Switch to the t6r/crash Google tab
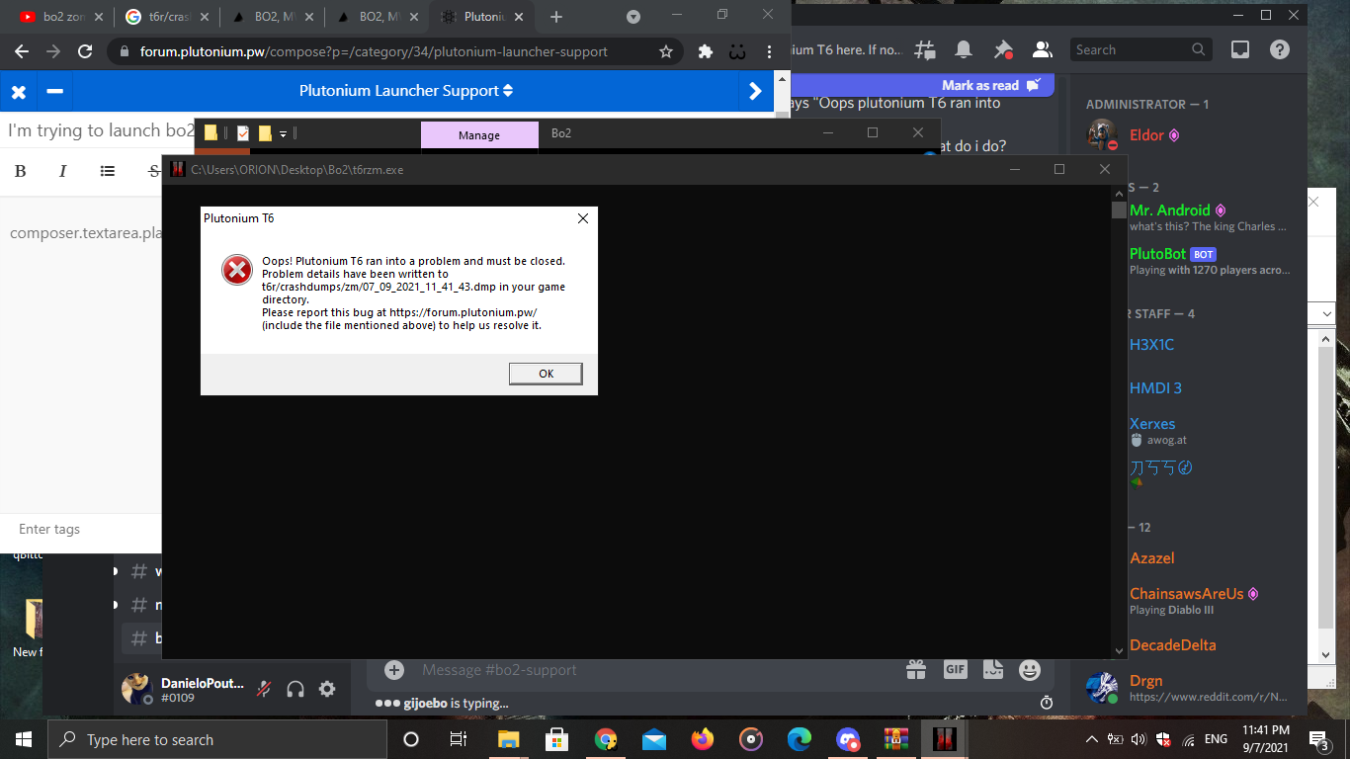The image size is (1350, 759). pos(168,17)
